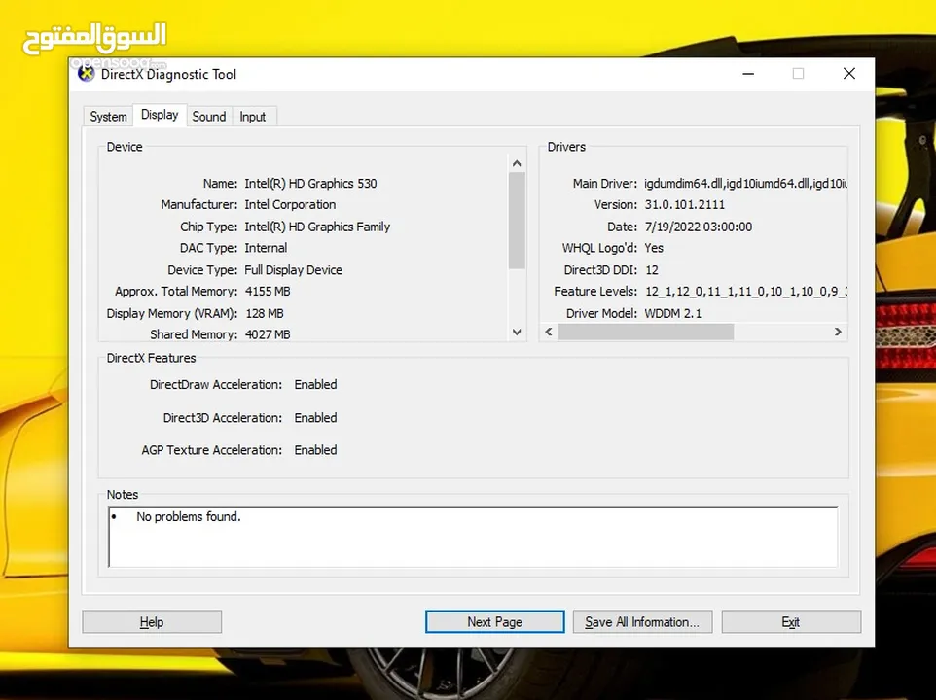Click the Help button
Viewport: 936px width, 700px height.
tap(152, 622)
